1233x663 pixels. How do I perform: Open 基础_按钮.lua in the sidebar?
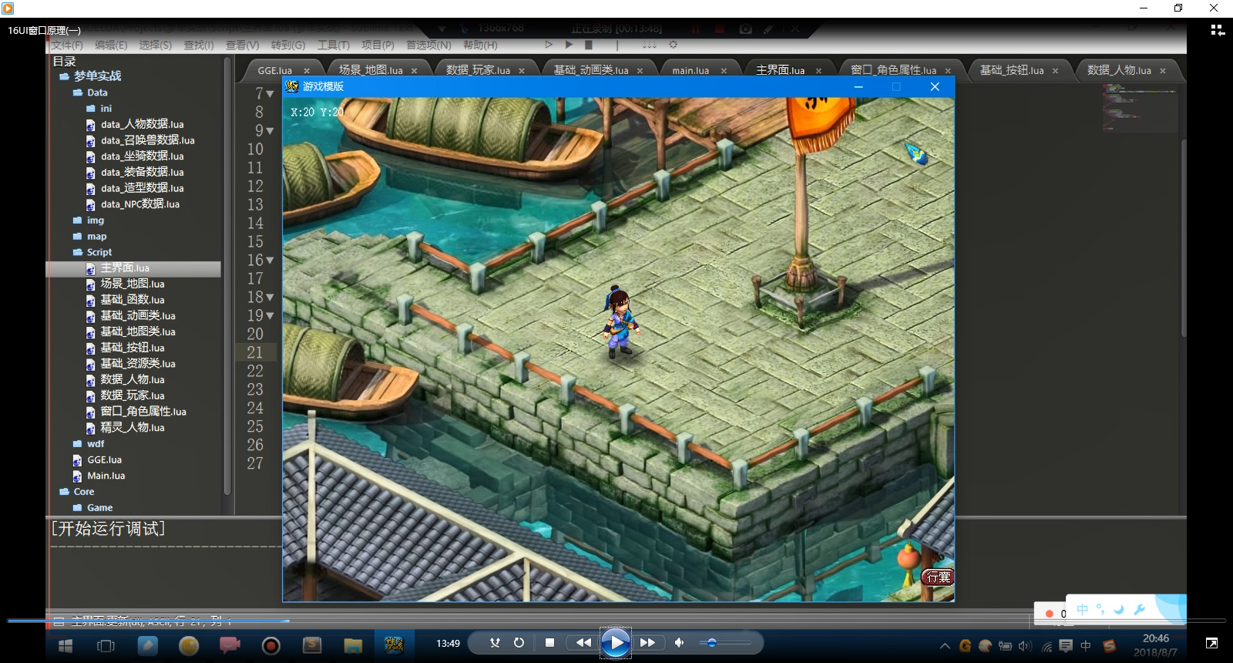132,348
